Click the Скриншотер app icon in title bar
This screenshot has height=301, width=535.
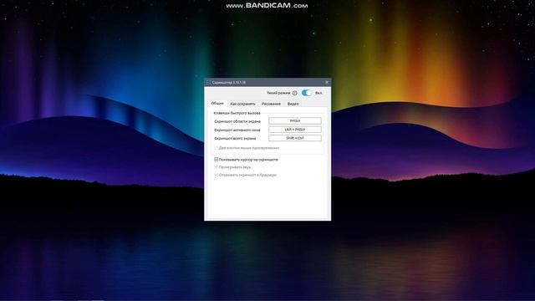pos(208,82)
